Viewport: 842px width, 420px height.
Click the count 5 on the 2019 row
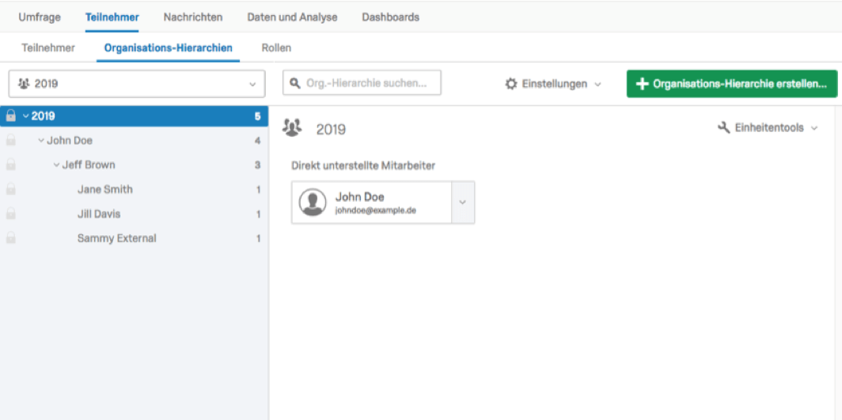coord(258,115)
